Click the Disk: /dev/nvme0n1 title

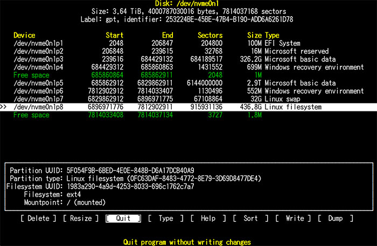[187, 4]
